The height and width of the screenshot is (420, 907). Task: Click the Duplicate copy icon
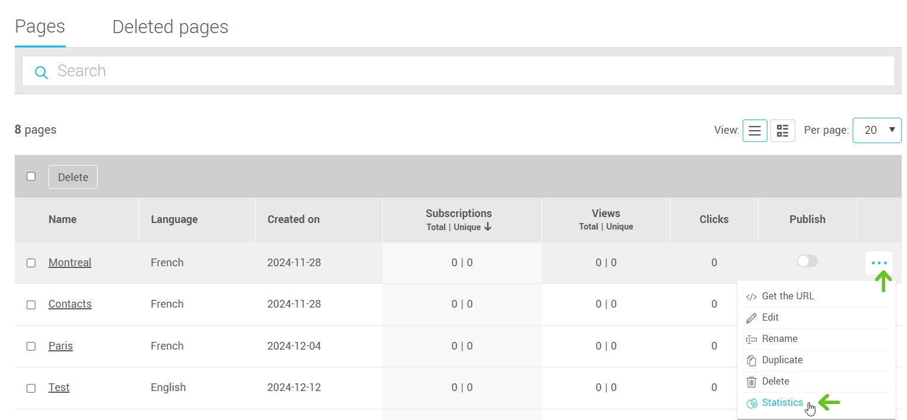click(x=751, y=360)
